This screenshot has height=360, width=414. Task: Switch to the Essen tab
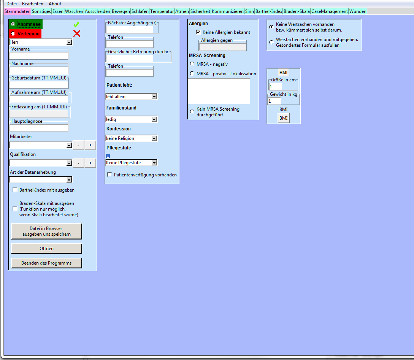58,11
